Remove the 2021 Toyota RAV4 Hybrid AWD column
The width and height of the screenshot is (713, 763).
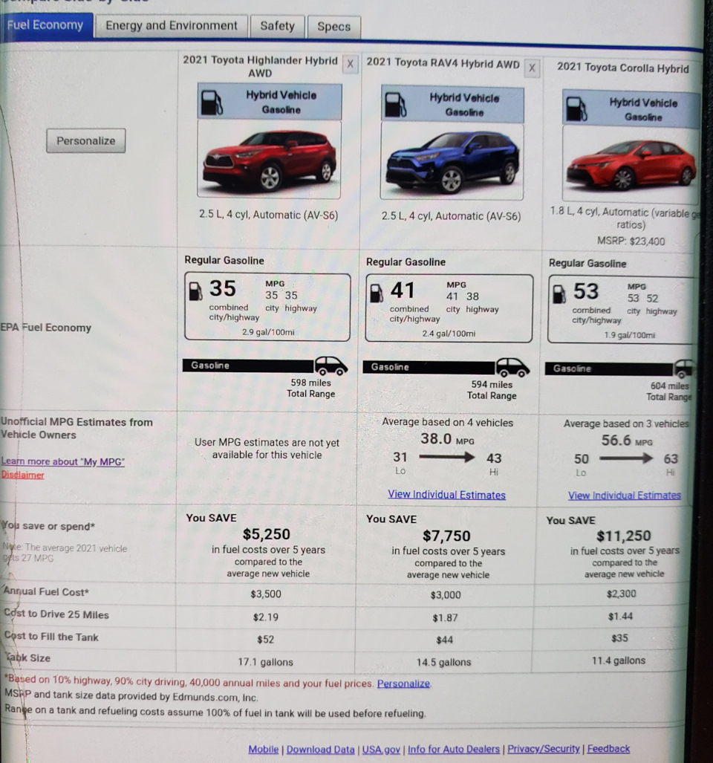tap(532, 68)
